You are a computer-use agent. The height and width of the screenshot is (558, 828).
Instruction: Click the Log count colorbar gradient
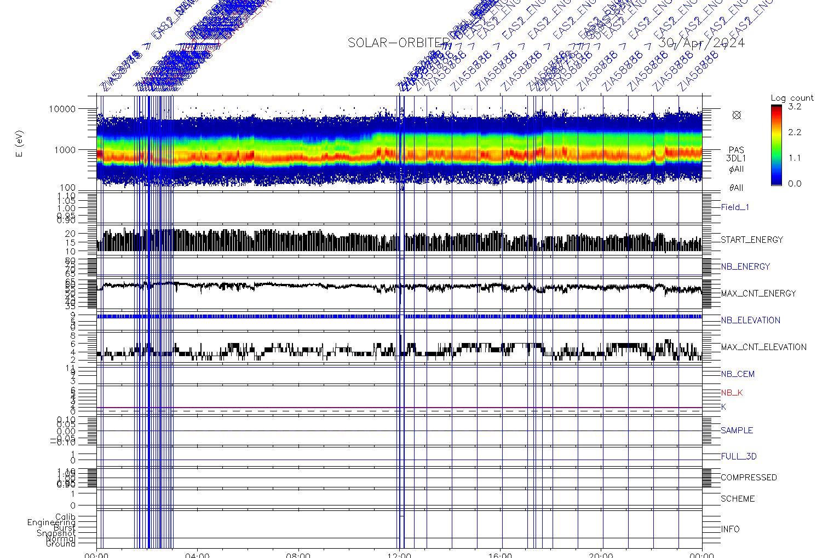[x=776, y=145]
